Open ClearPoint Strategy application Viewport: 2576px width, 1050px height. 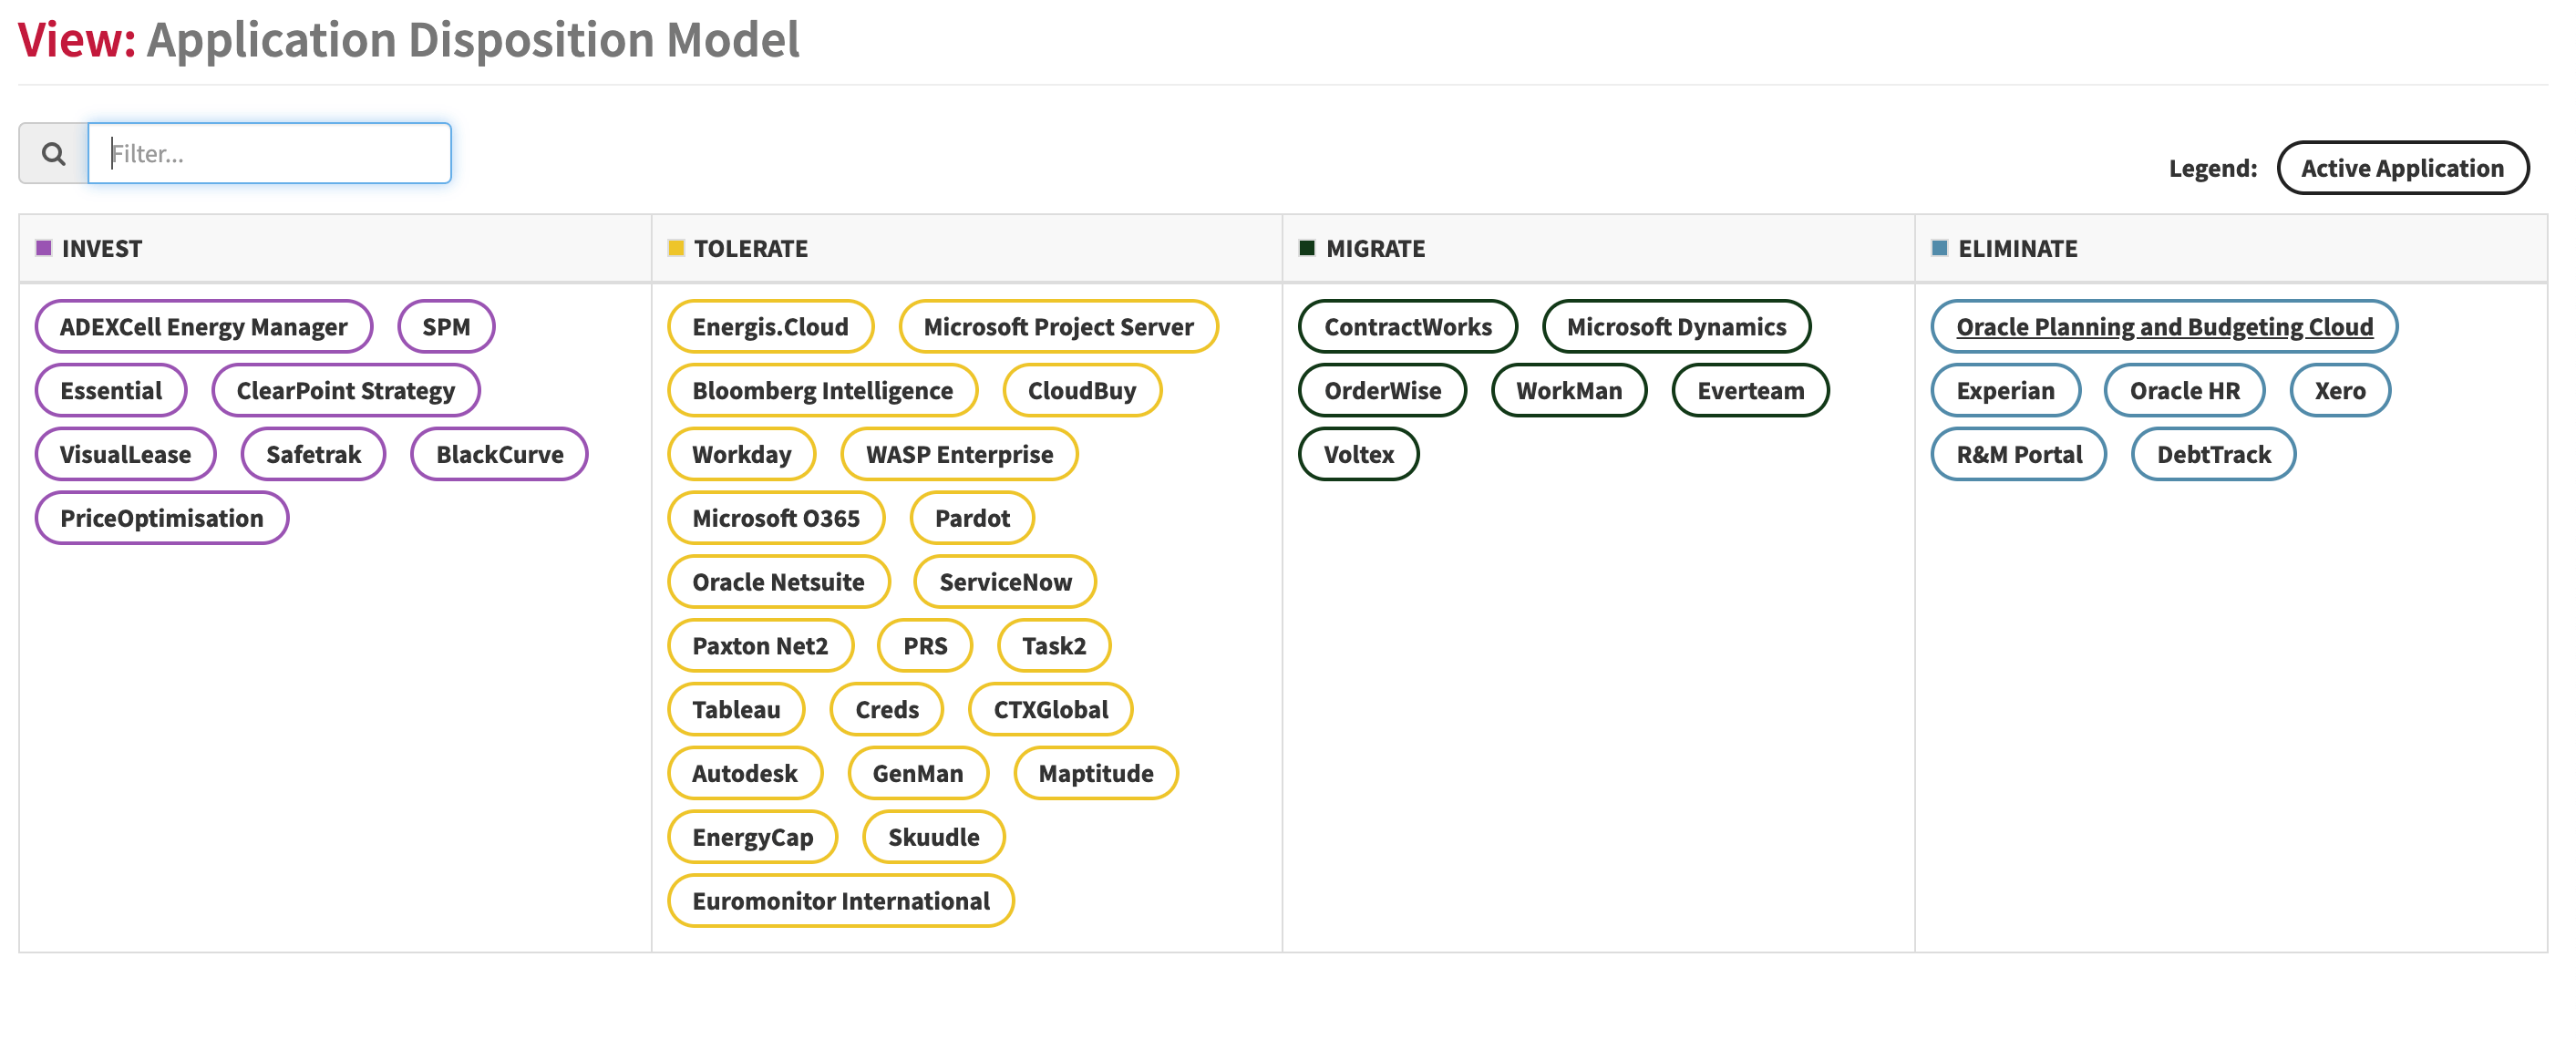point(345,391)
